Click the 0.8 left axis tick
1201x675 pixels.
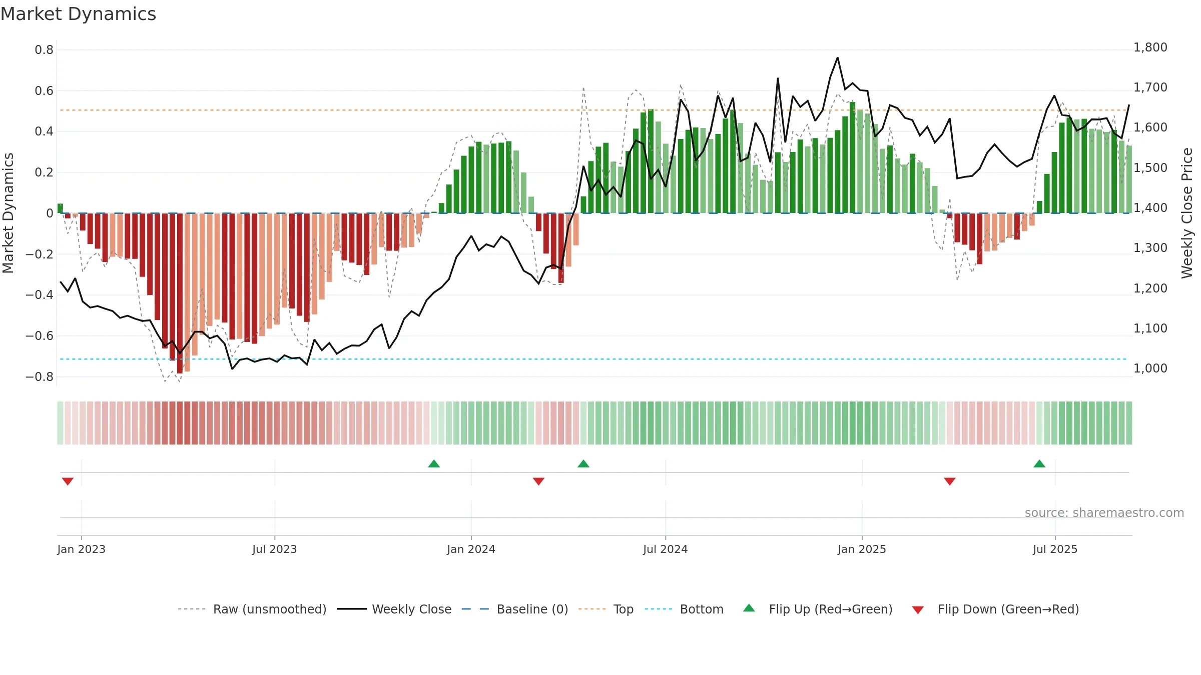point(44,49)
